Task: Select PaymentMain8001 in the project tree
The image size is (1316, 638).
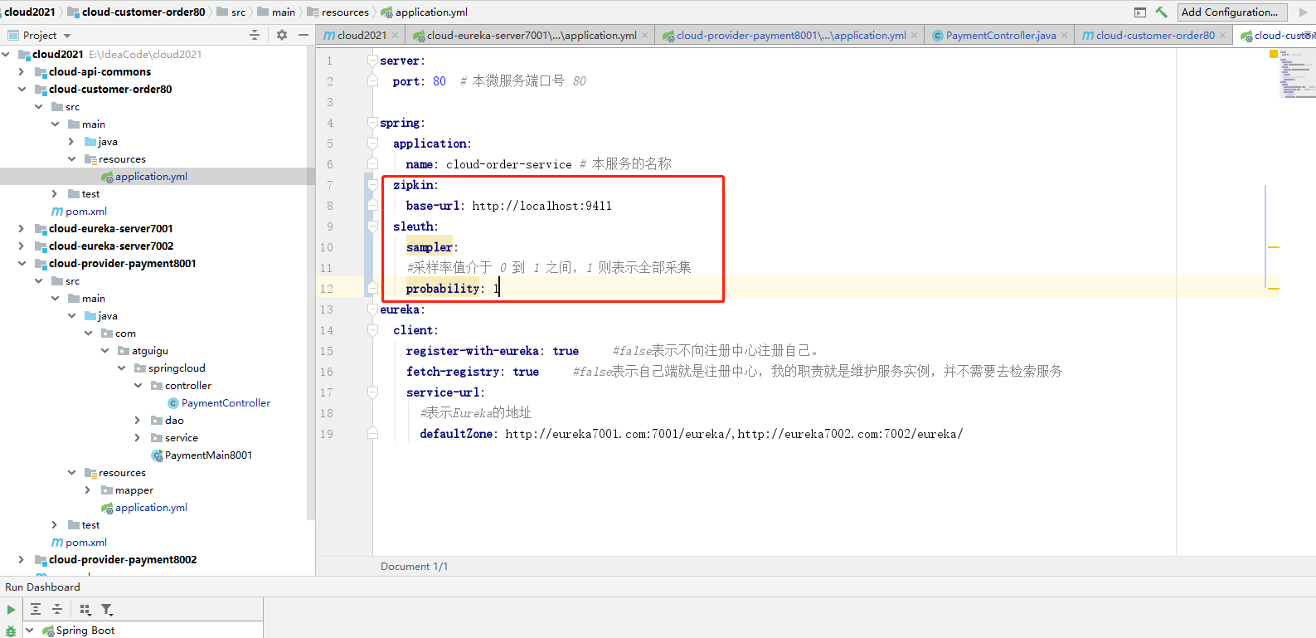Action: click(x=208, y=455)
